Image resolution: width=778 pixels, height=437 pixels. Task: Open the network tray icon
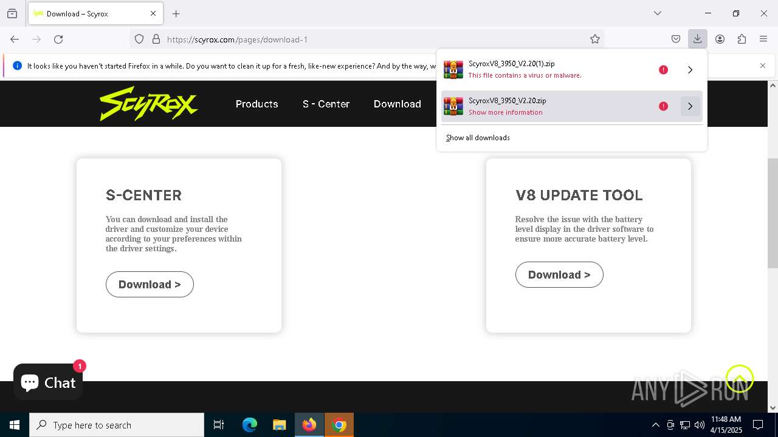[x=685, y=425]
